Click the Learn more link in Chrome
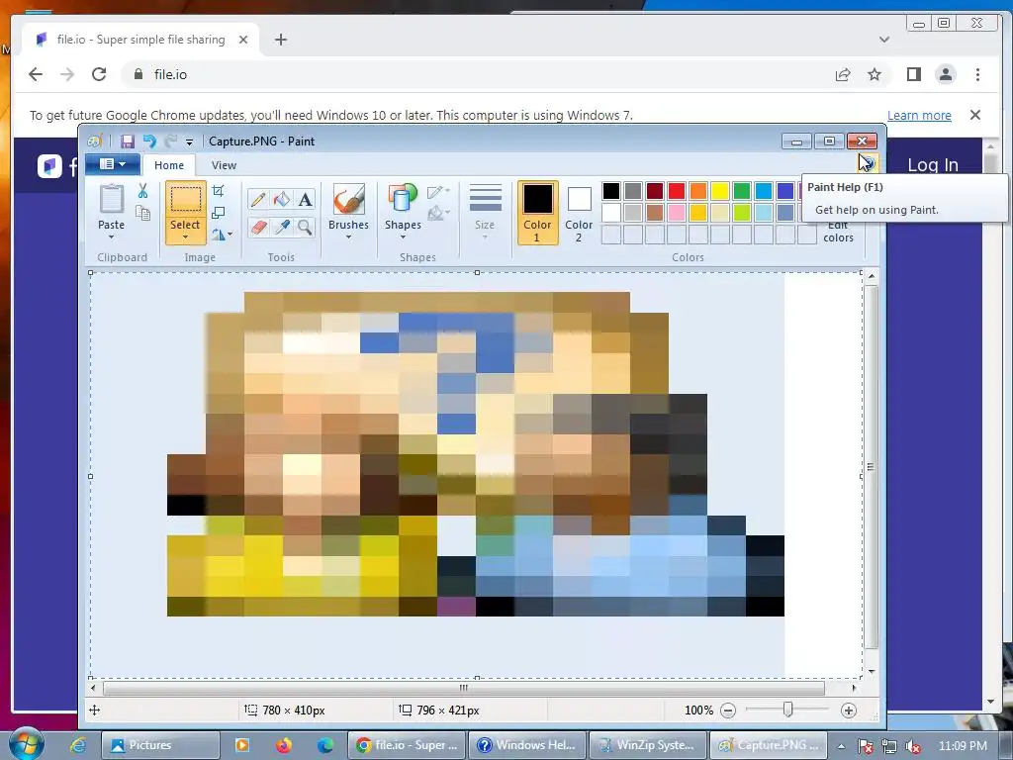Screen dimensions: 1013x760 click(919, 115)
